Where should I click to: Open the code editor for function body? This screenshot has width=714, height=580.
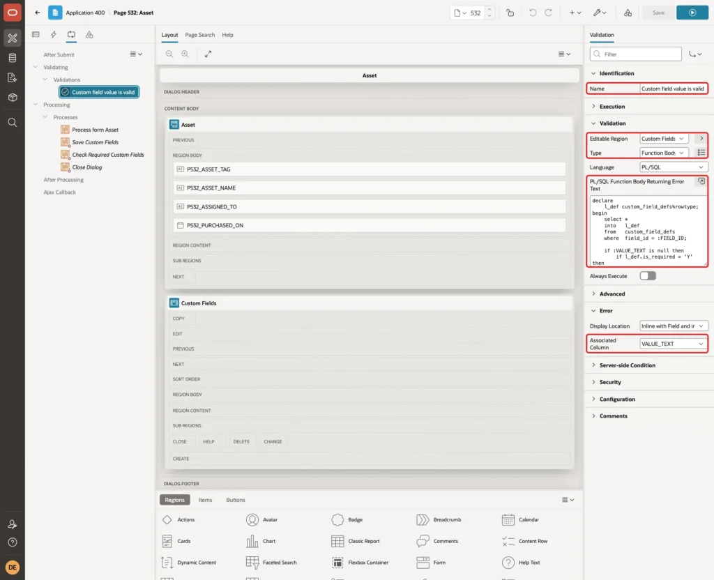[x=701, y=181]
